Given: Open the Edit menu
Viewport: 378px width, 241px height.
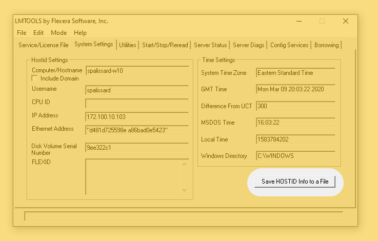Looking at the screenshot, I should 38,32.
